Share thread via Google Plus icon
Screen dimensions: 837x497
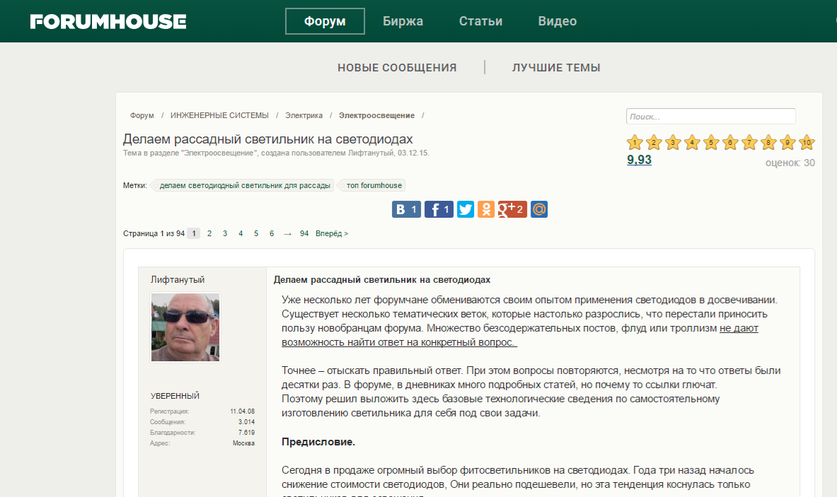512,209
